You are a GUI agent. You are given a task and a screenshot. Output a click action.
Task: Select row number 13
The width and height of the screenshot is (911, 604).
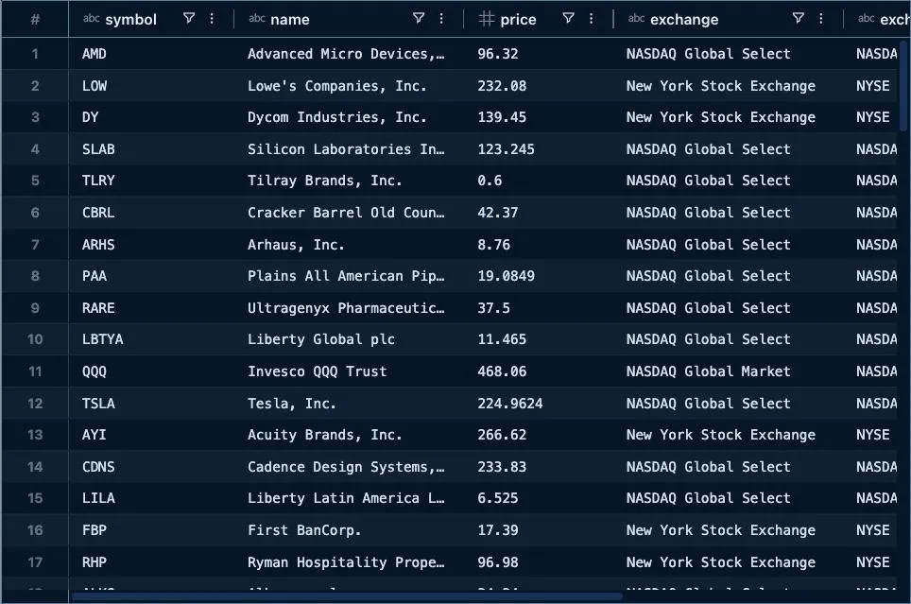35,434
